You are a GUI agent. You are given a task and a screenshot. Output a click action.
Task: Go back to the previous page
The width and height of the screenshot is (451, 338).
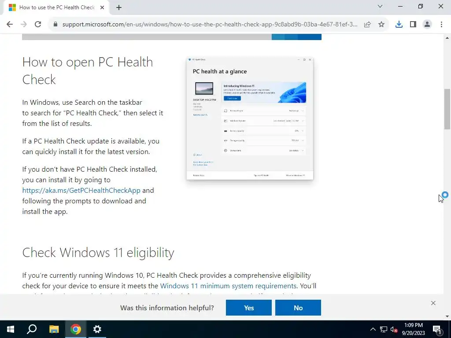10,25
